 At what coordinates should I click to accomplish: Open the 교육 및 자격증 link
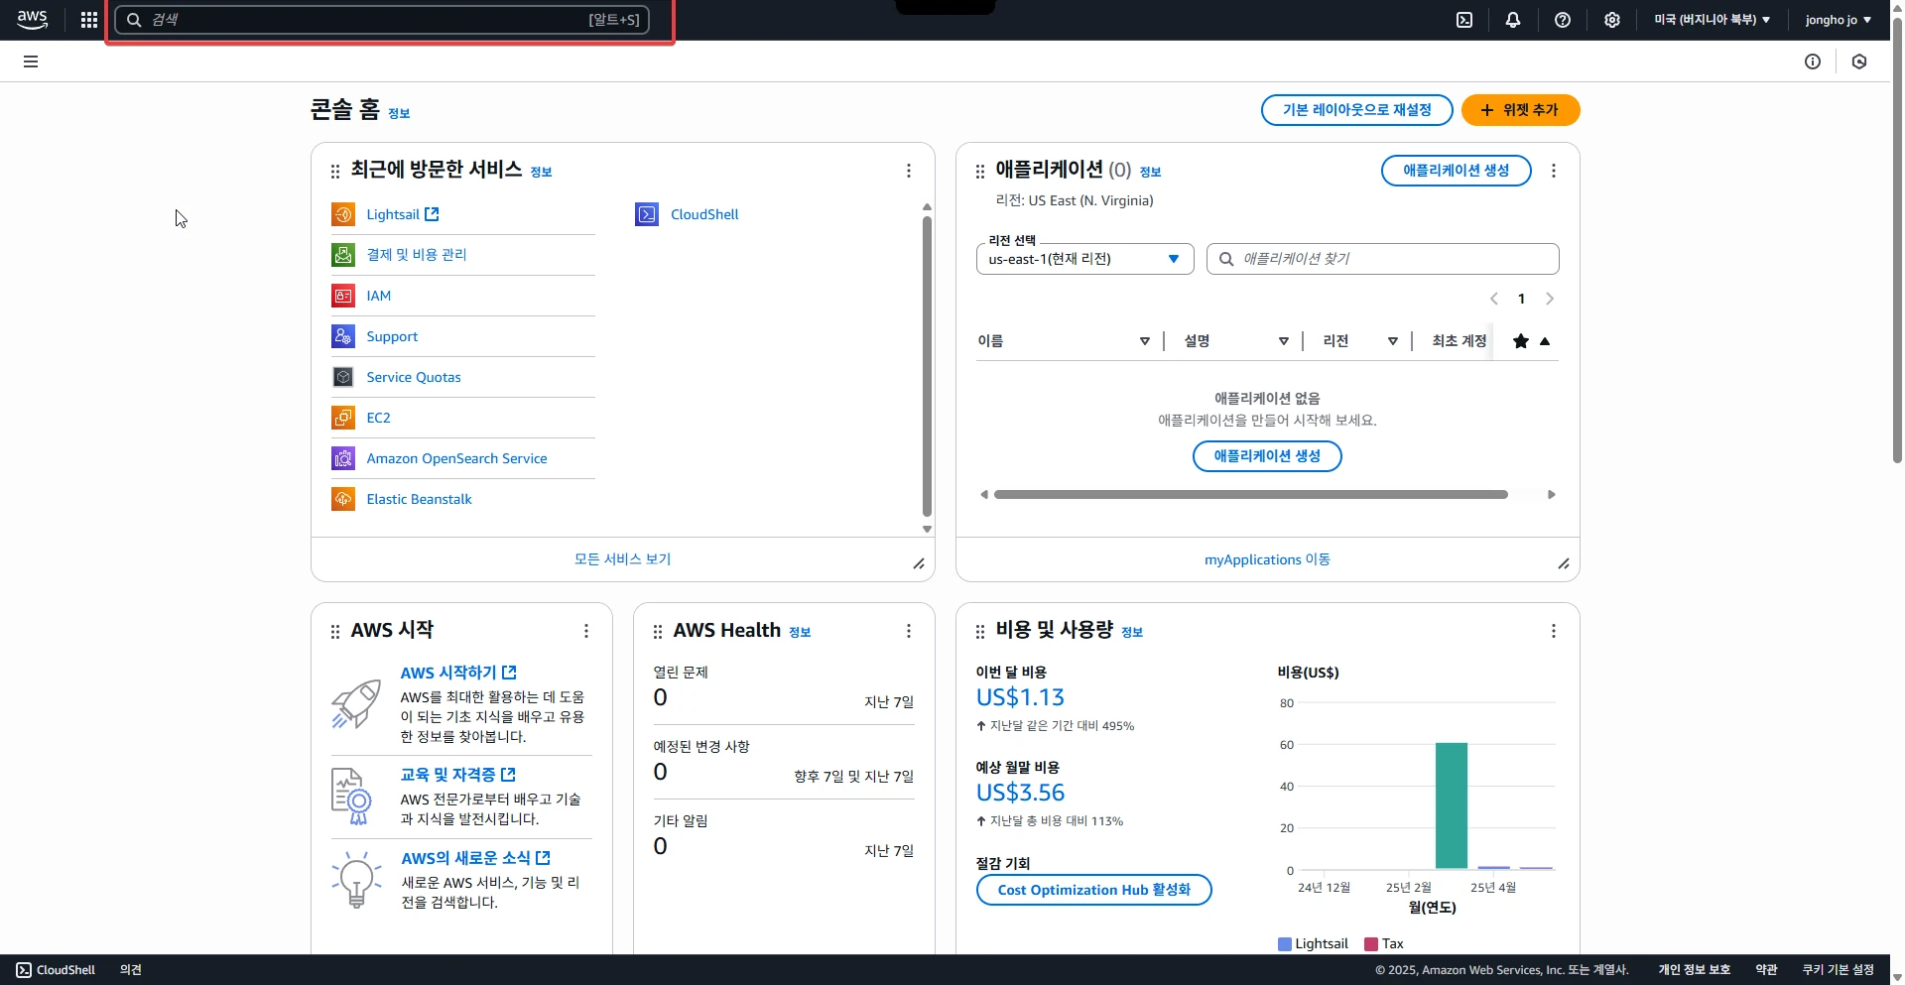[457, 775]
